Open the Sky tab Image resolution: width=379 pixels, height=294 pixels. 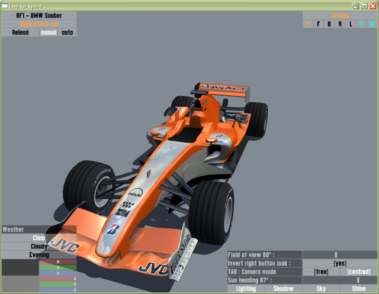coord(321,289)
